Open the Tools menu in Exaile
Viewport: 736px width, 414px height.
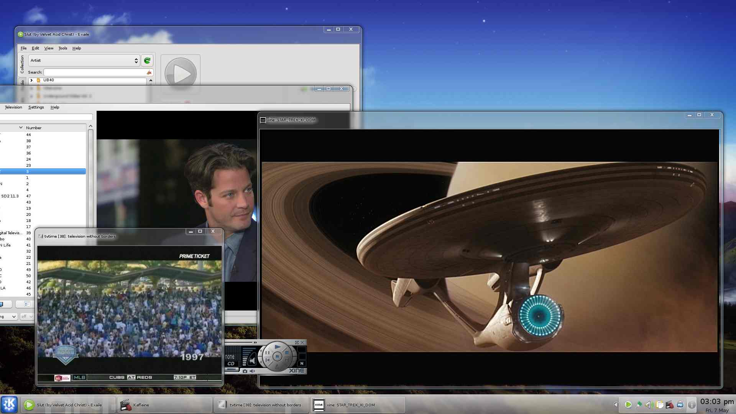[62, 48]
